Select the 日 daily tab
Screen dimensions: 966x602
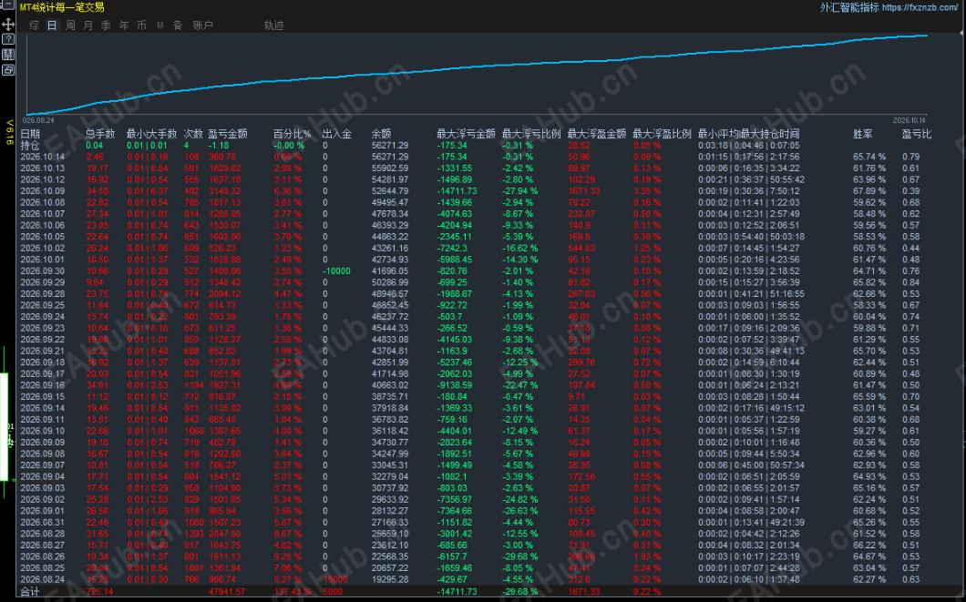(52, 26)
